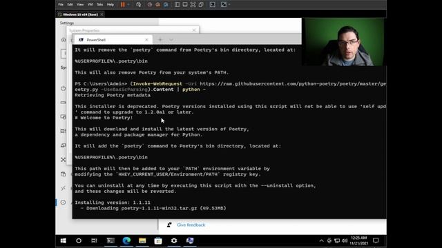The height and width of the screenshot is (248, 442).
Task: Open File Explorer from taskbar
Action: 142,240
